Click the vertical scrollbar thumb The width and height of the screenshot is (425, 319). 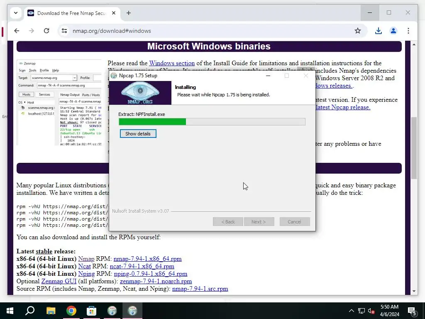coord(414,148)
